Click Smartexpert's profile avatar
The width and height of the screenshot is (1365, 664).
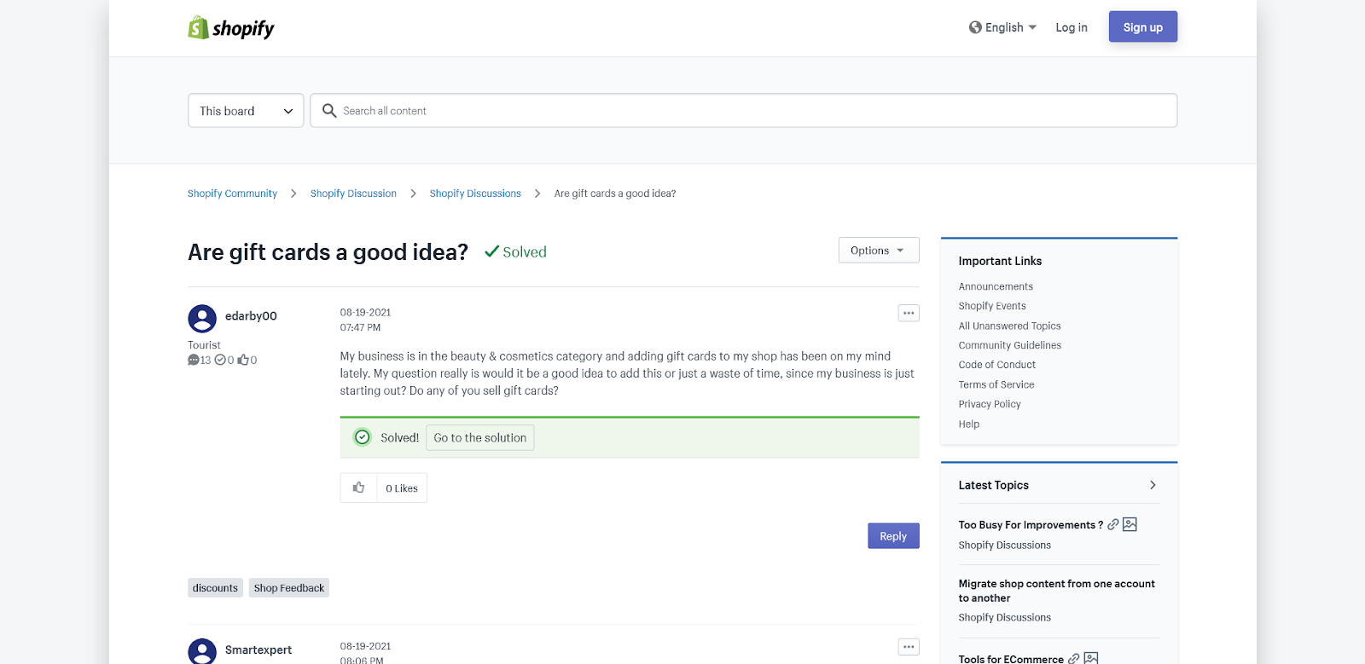[x=202, y=650]
